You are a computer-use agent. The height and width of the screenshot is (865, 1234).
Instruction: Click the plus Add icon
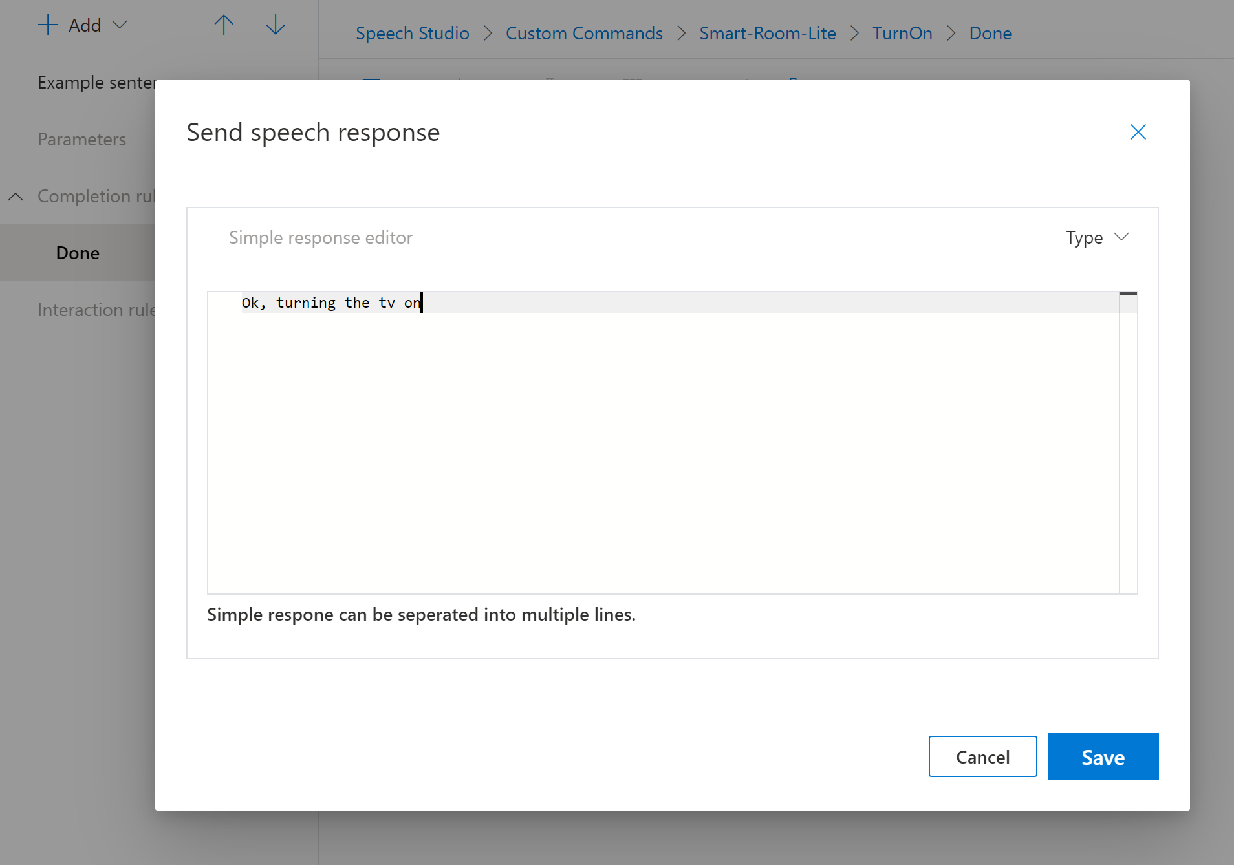[48, 25]
